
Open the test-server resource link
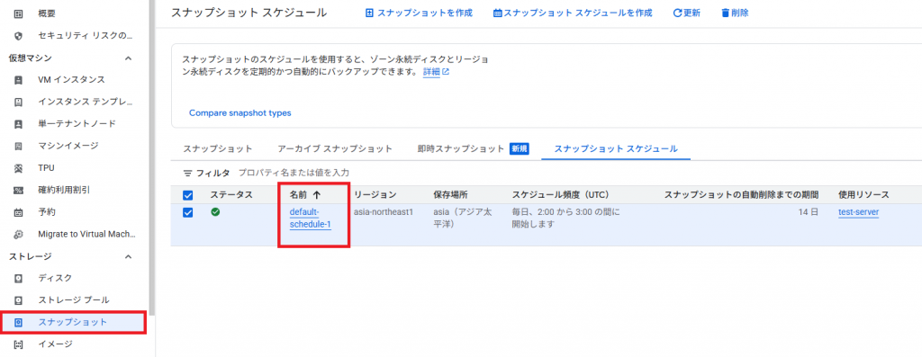click(x=858, y=212)
